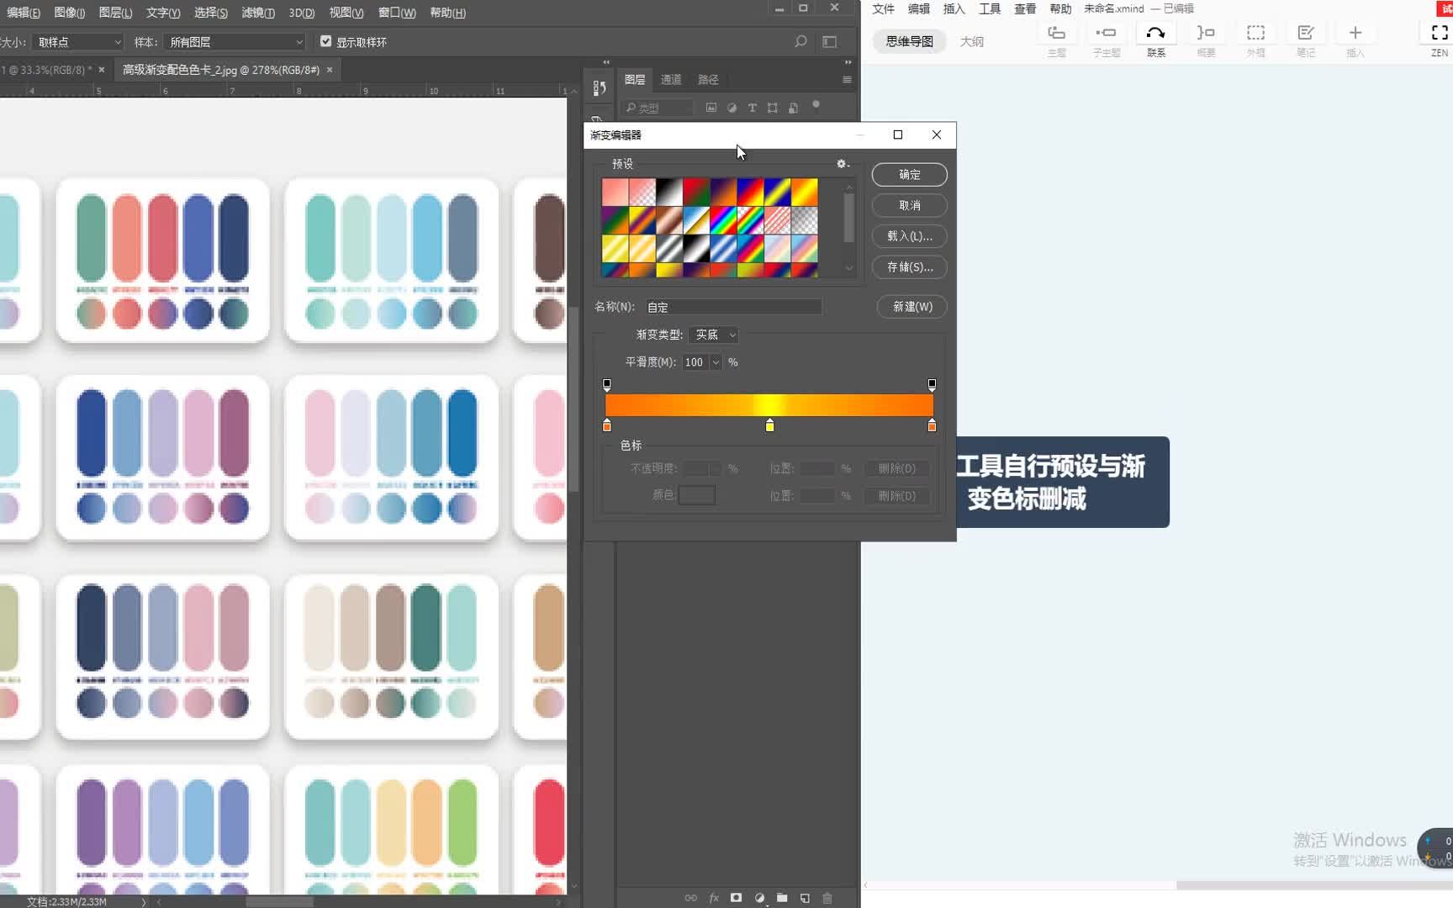Screen dimensions: 1453x908
Task: Filter layers by smart object icon
Action: (793, 108)
